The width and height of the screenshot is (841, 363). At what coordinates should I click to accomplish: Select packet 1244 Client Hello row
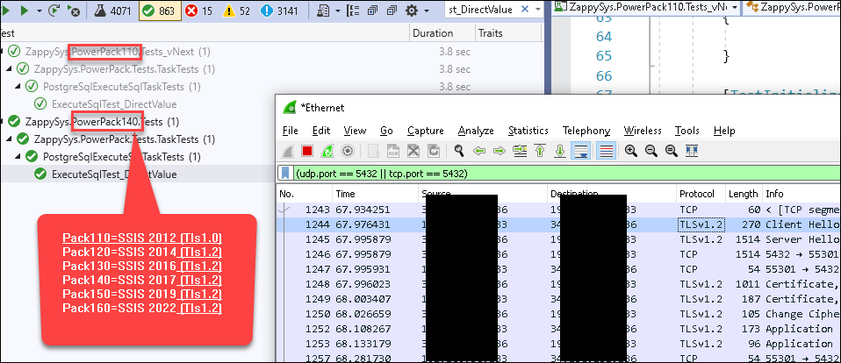[559, 224]
